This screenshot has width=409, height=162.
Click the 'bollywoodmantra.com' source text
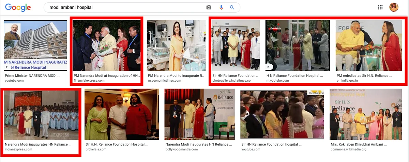[x=182, y=149]
